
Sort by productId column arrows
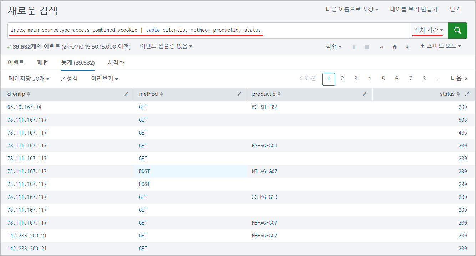279,94
